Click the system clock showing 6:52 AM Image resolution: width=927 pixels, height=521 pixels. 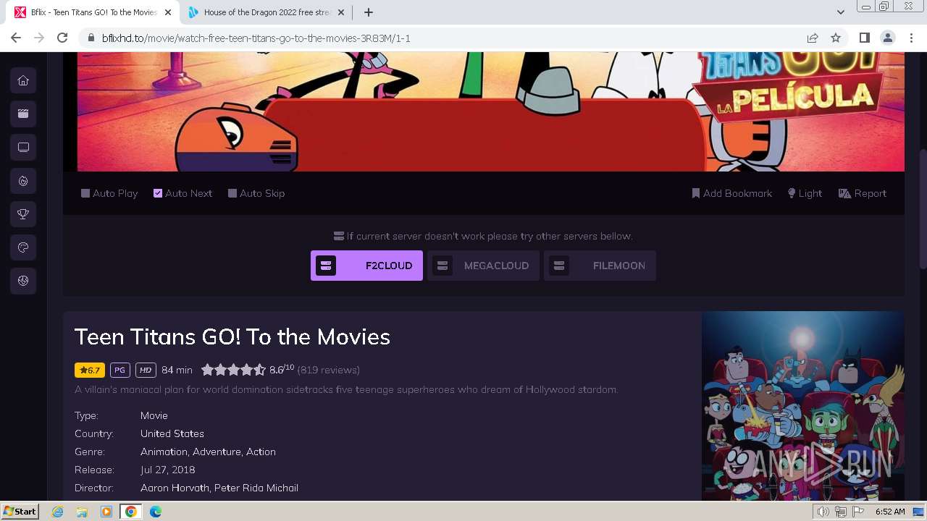click(890, 512)
